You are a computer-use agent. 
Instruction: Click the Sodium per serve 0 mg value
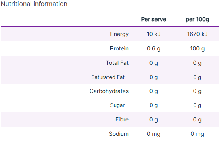[x=153, y=134]
